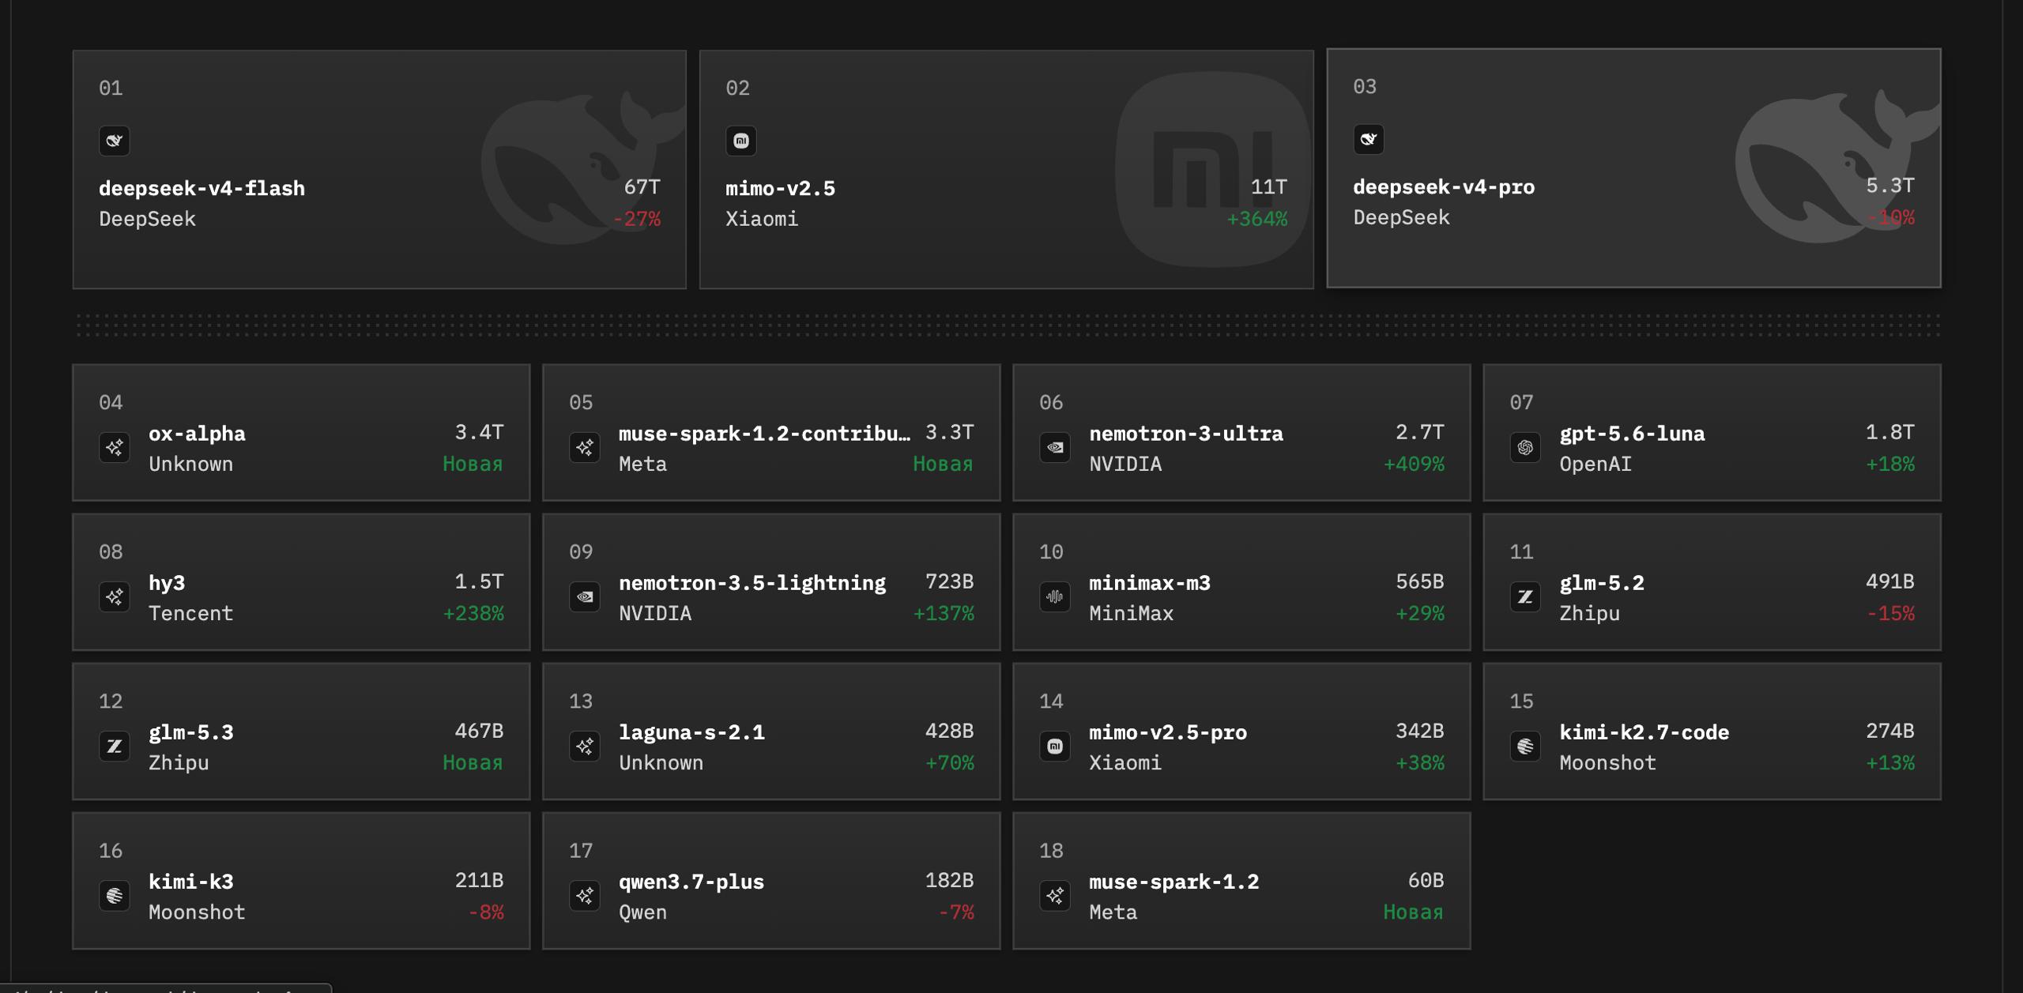The width and height of the screenshot is (2023, 993).
Task: Click the 11T value on mimo-v2.5
Action: 1269,187
